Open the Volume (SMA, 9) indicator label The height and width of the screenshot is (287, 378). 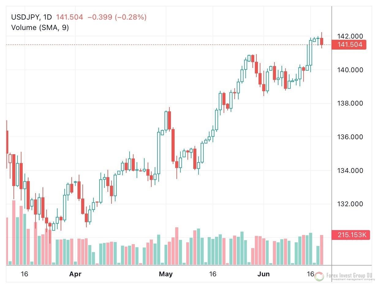[x=40, y=28]
